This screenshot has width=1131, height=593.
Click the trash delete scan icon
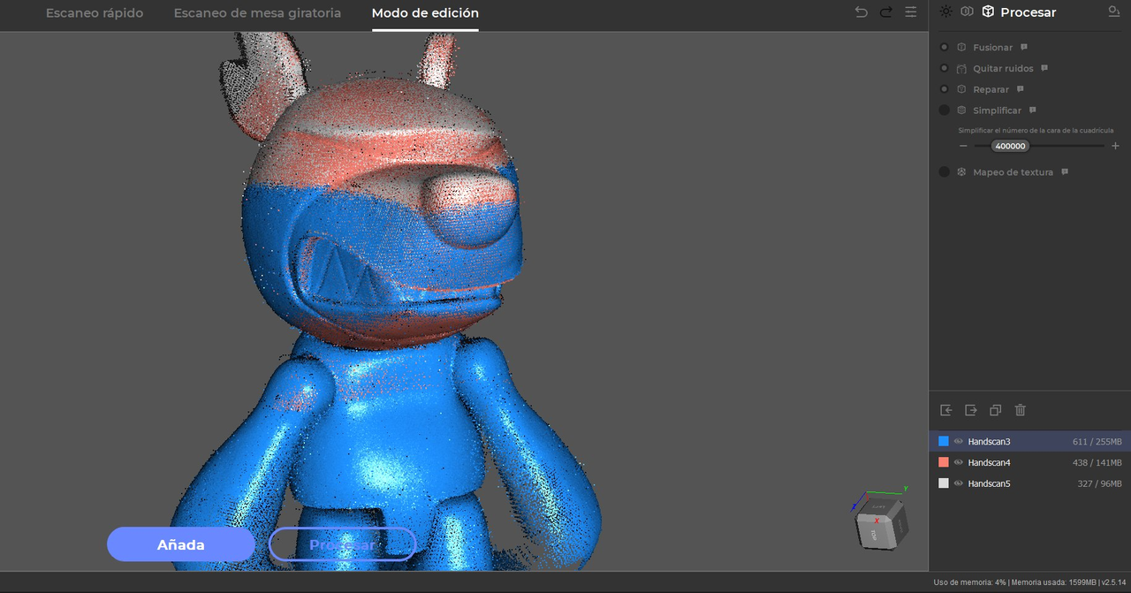[1021, 410]
